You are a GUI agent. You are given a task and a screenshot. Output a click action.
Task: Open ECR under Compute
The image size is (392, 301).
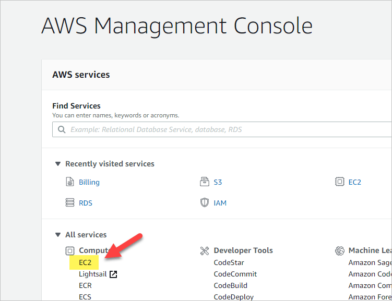tap(85, 285)
